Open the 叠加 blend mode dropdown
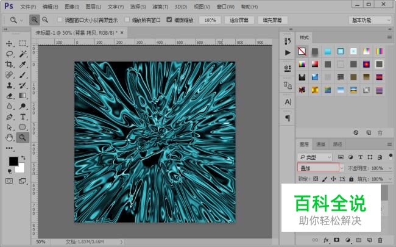Viewport: 396px width, 247px height. (320, 168)
